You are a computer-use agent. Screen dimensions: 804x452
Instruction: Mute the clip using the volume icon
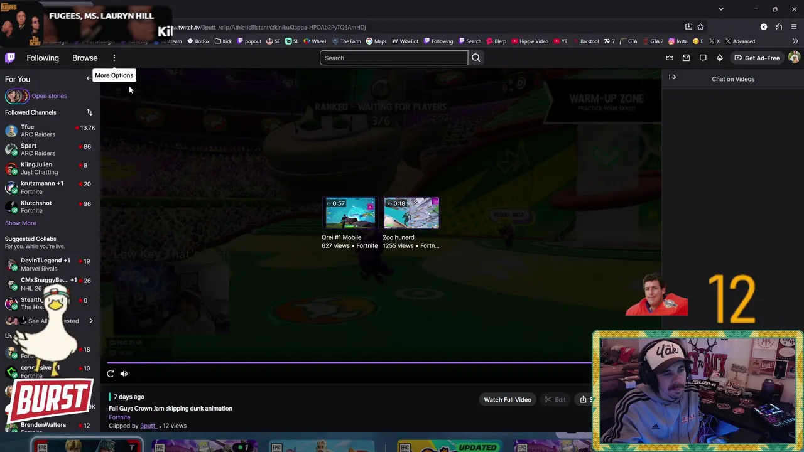[x=124, y=374]
